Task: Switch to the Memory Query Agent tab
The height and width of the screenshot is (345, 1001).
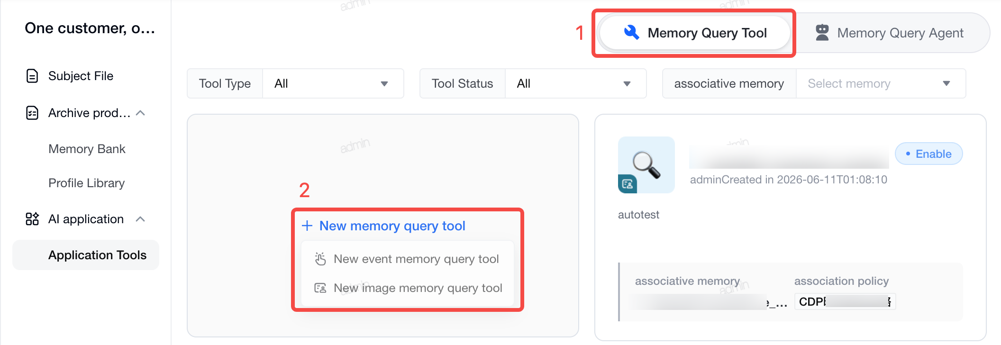Action: click(890, 33)
